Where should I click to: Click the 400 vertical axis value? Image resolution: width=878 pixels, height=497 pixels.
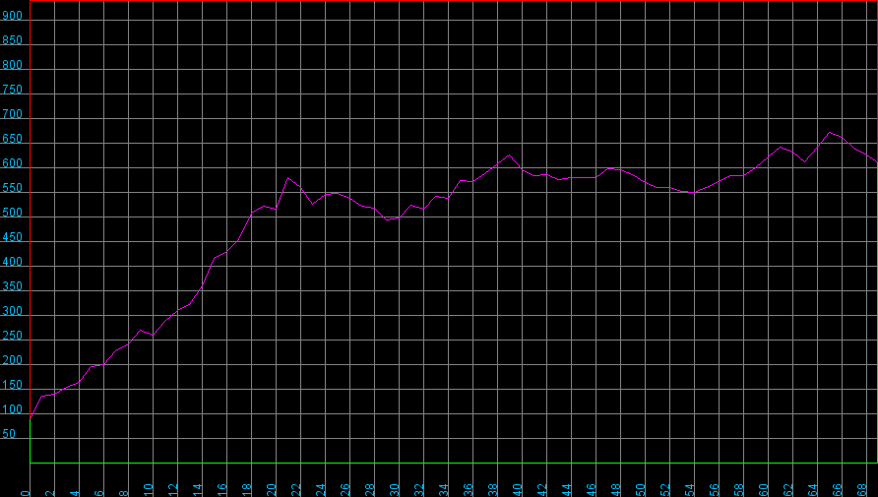pos(13,262)
